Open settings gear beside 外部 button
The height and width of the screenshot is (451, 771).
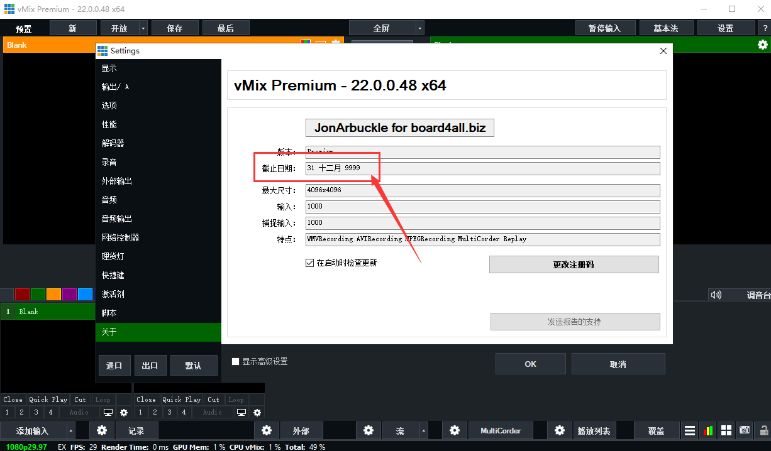[x=267, y=431]
